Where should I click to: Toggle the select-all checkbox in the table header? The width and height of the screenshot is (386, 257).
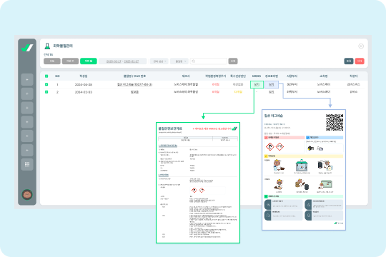[46, 76]
